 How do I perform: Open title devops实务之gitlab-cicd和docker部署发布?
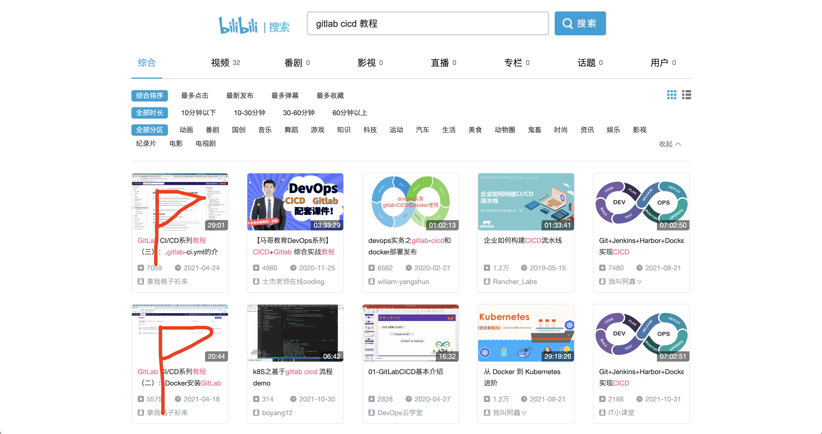click(409, 246)
